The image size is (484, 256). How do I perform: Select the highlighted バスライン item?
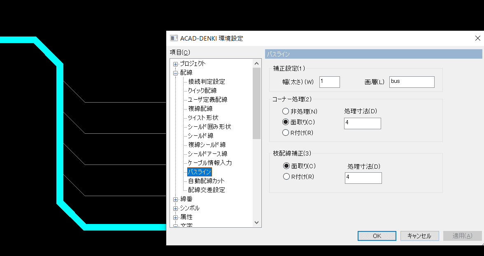pyautogui.click(x=200, y=171)
